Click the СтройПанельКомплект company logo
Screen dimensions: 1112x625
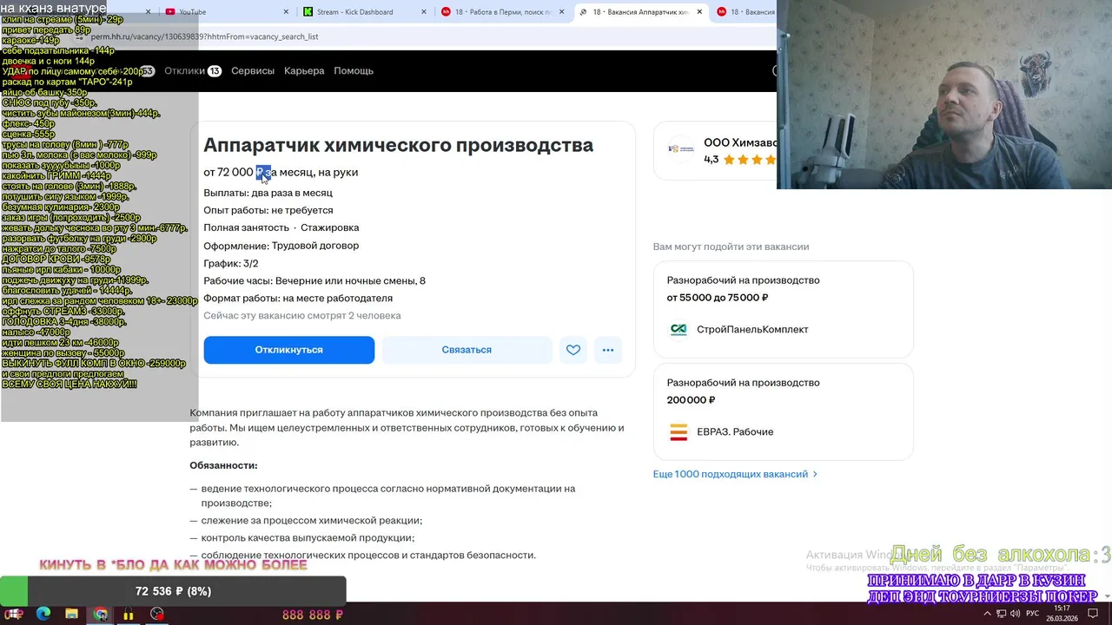[x=678, y=330]
